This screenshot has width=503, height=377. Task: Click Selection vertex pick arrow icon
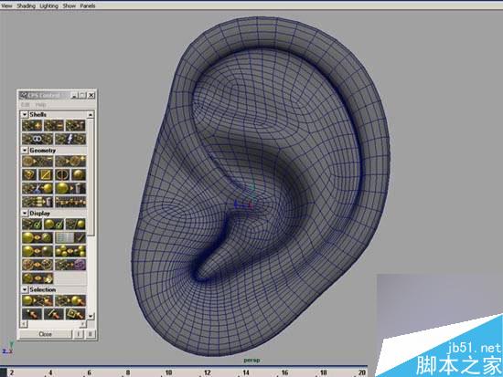click(32, 314)
